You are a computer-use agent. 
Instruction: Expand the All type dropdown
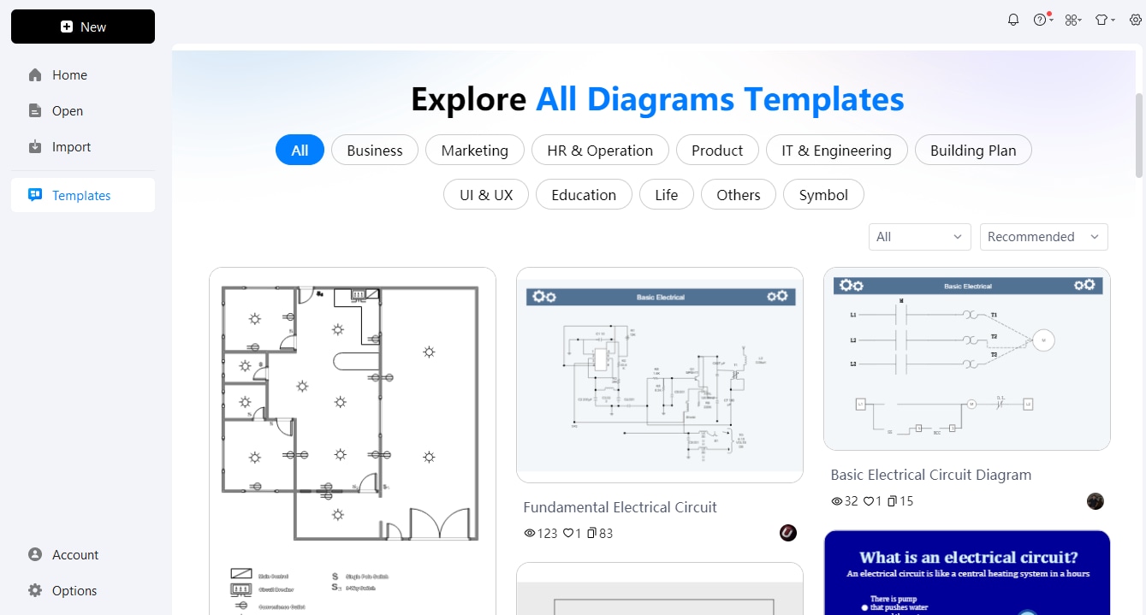point(920,237)
